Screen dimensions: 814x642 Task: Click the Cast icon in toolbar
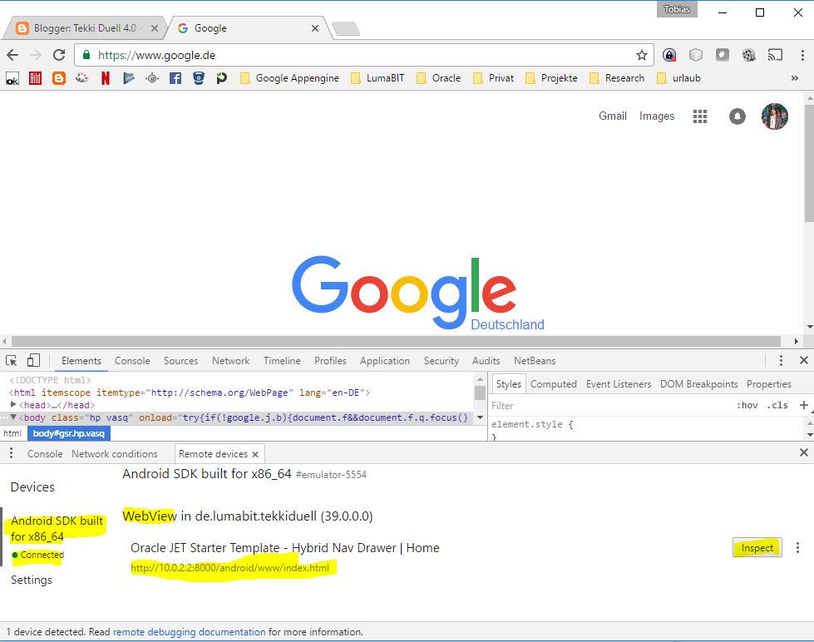tap(775, 55)
